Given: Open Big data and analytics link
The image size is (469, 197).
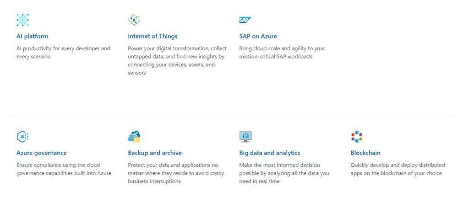Looking at the screenshot, I should [269, 153].
